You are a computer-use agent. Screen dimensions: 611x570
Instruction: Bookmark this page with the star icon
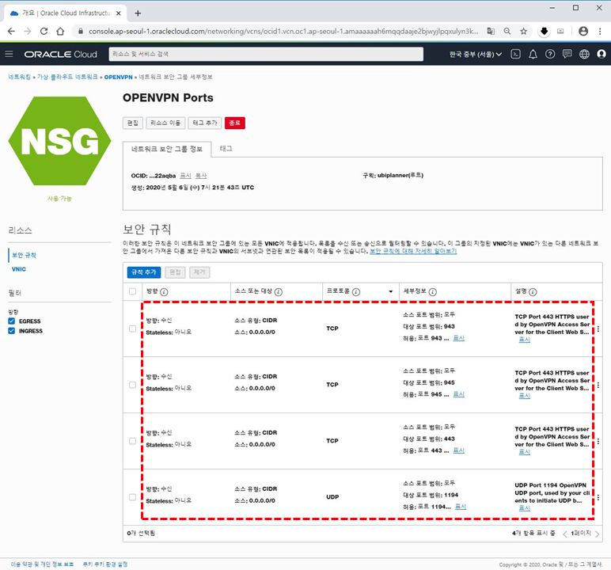(523, 31)
